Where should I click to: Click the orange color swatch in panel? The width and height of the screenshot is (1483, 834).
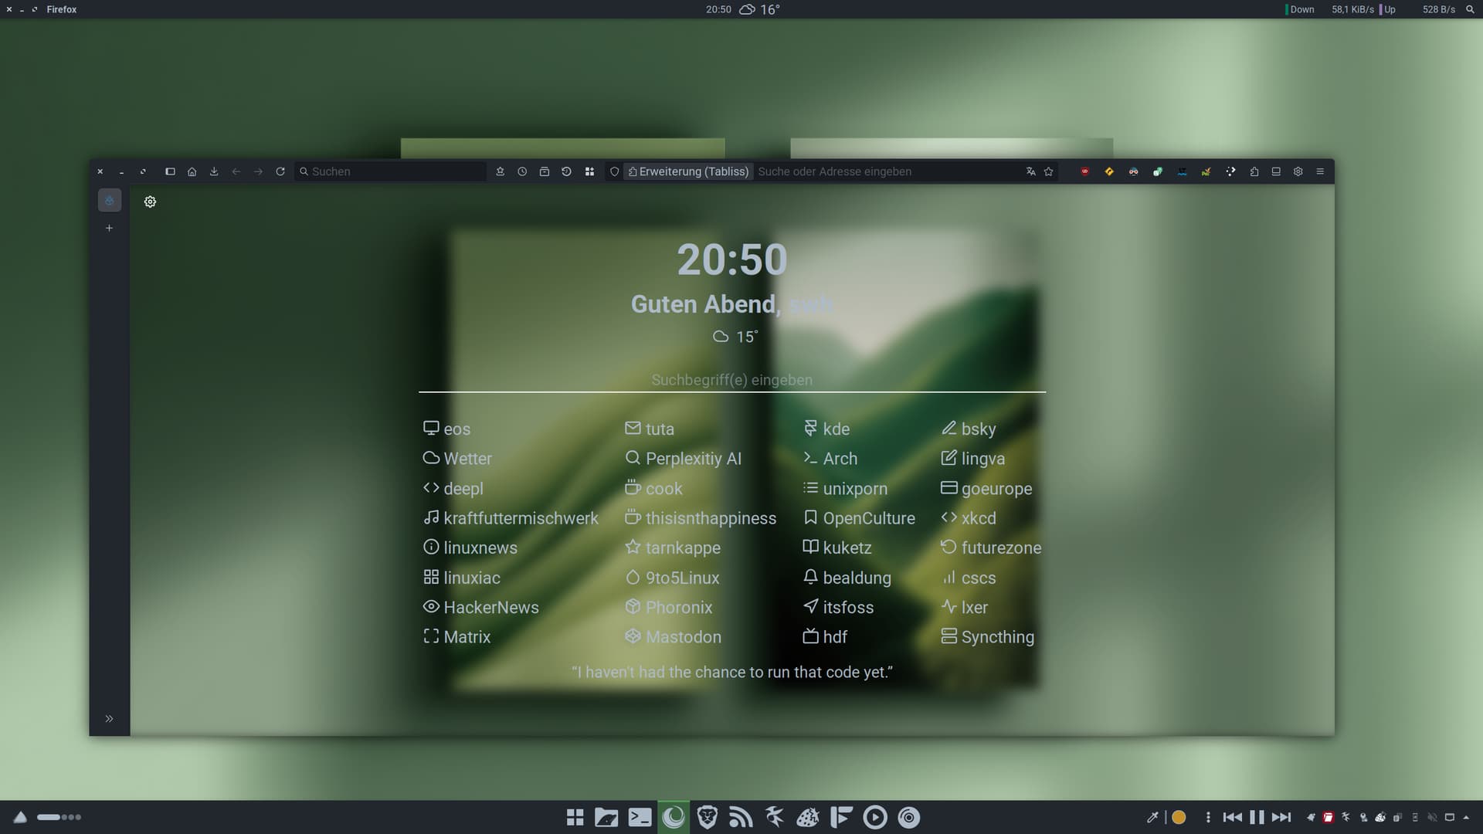[x=1179, y=817]
